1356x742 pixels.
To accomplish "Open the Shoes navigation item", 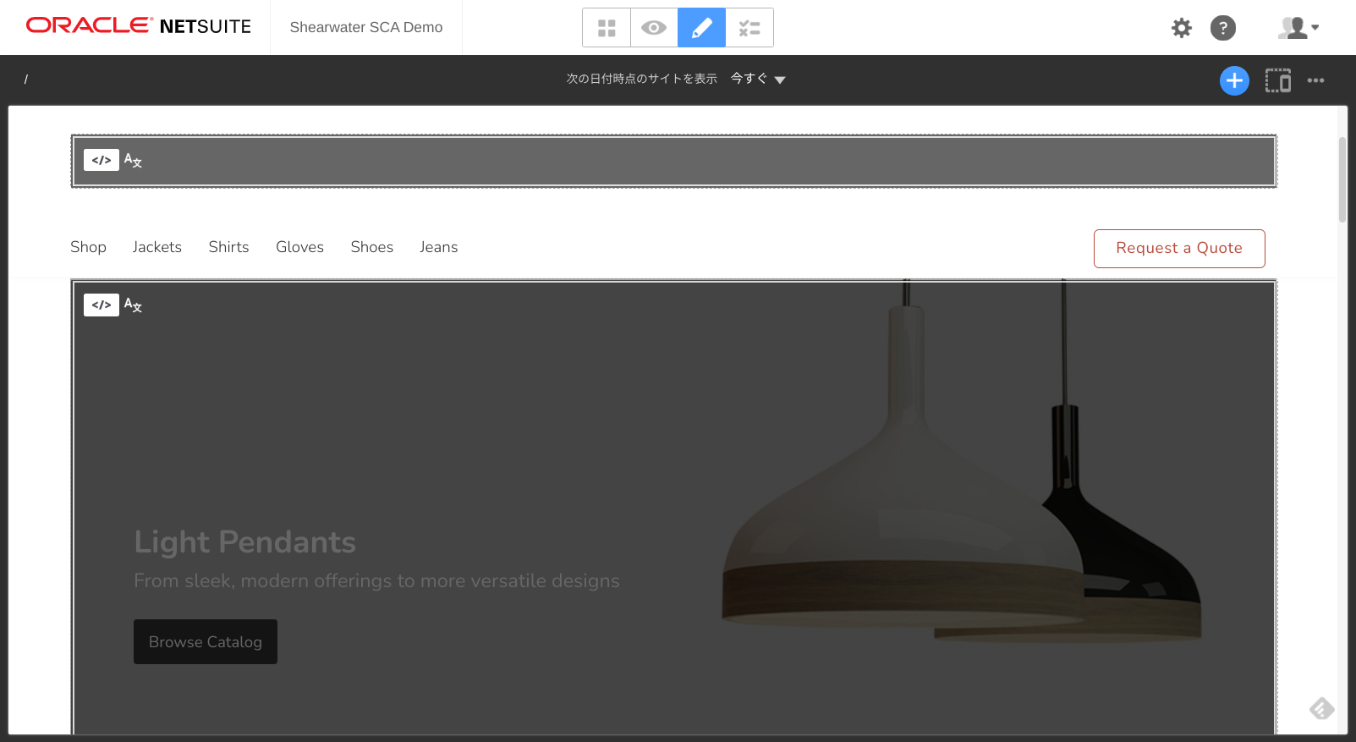I will coord(371,247).
